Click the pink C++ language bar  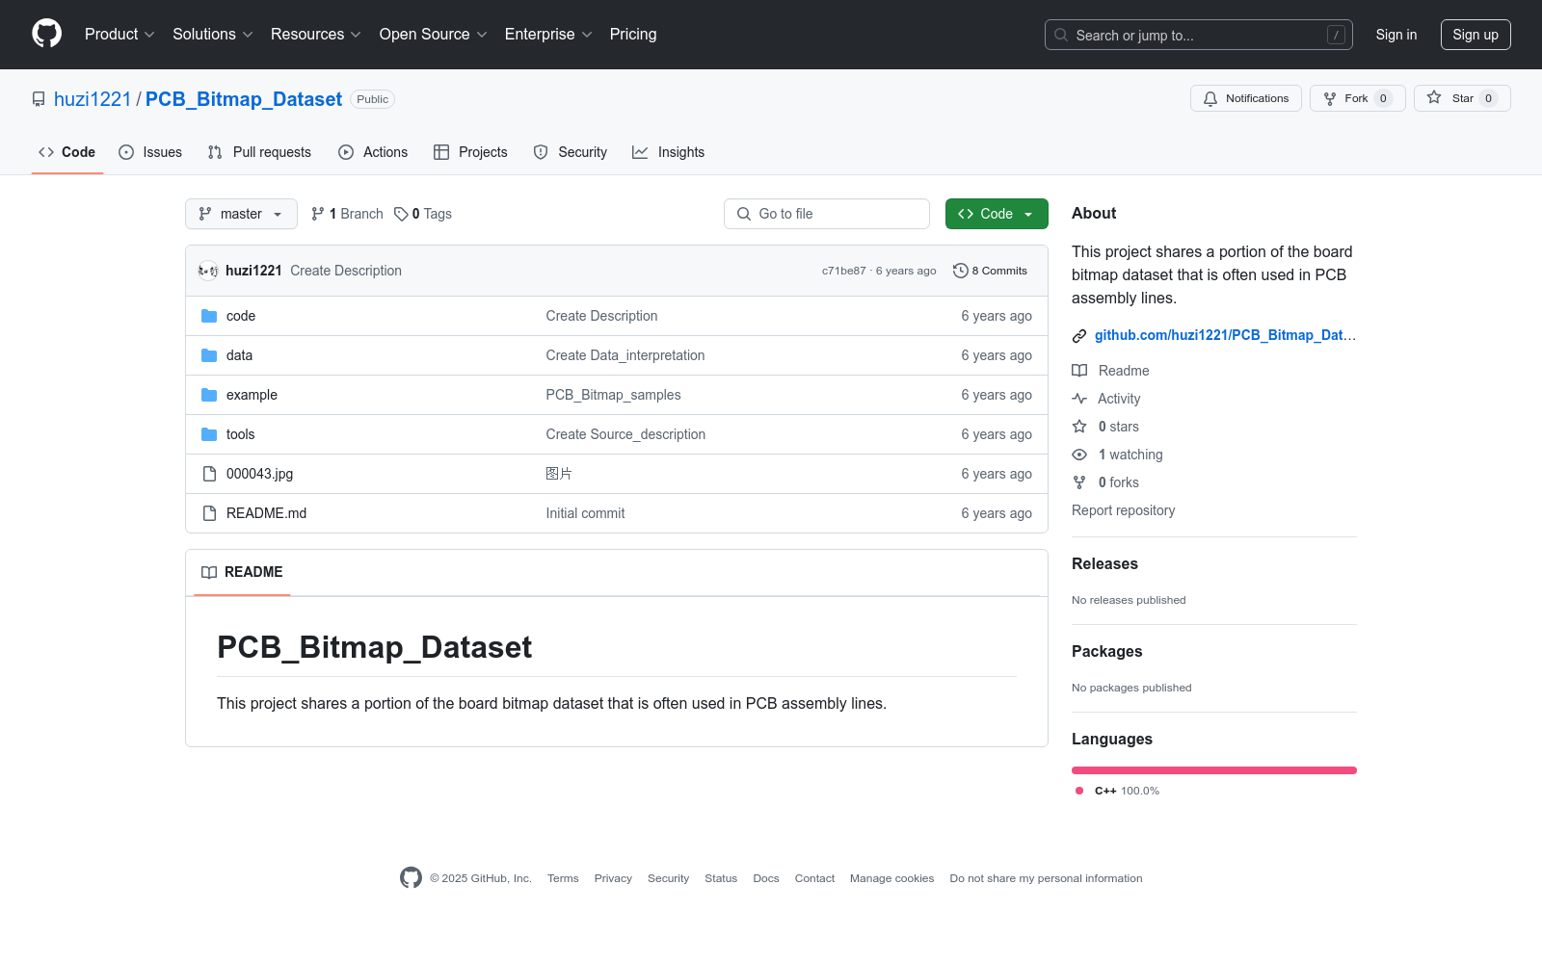(1214, 770)
